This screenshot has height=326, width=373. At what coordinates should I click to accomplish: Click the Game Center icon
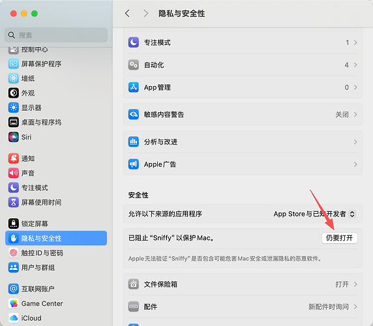click(14, 303)
